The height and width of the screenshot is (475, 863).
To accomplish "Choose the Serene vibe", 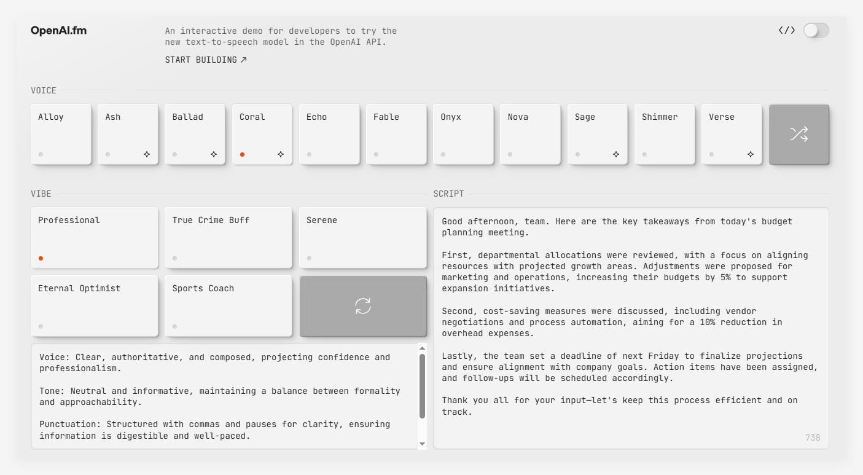I will pyautogui.click(x=363, y=238).
